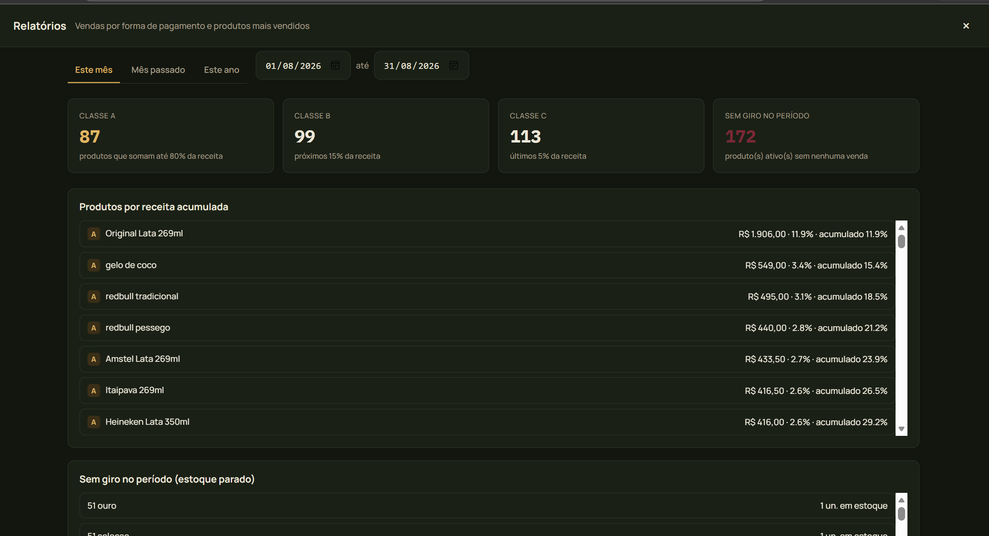Click the value 'R$ 1.906,00 · 11.9% · acumulado 11.9%'
The image size is (989, 536).
click(813, 234)
